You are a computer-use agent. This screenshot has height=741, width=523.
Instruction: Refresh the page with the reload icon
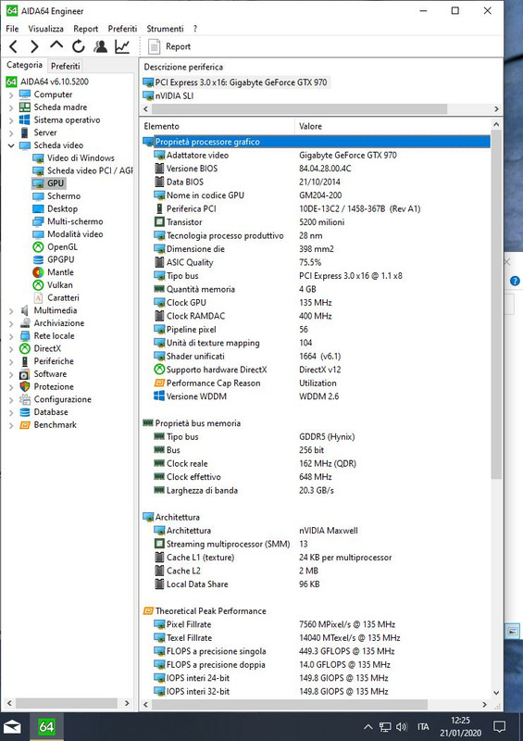[x=78, y=46]
